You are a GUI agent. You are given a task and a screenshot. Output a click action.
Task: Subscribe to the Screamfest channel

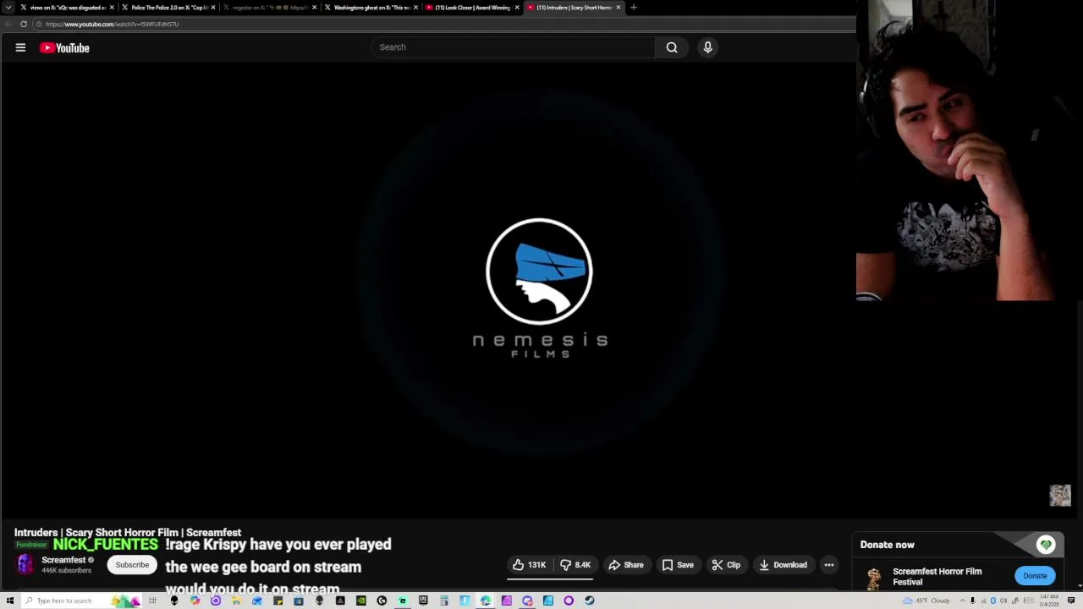[x=132, y=565]
